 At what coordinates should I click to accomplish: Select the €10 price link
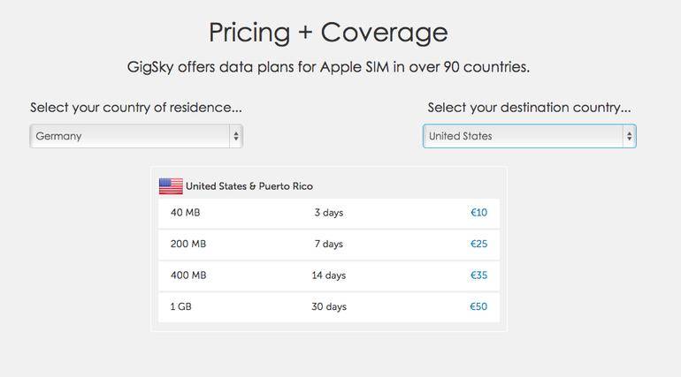(478, 213)
